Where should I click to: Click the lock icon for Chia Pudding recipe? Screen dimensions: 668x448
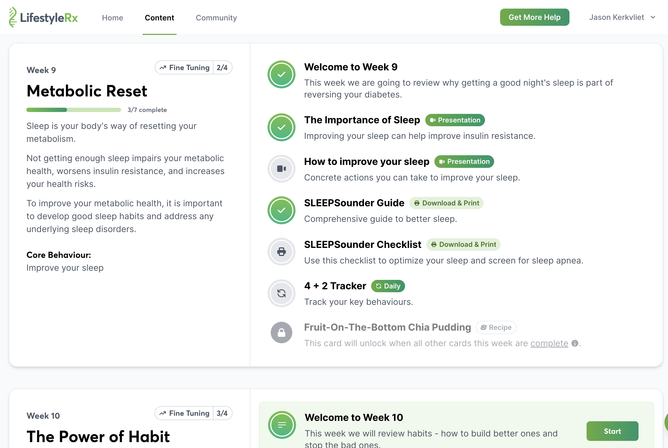tap(281, 333)
